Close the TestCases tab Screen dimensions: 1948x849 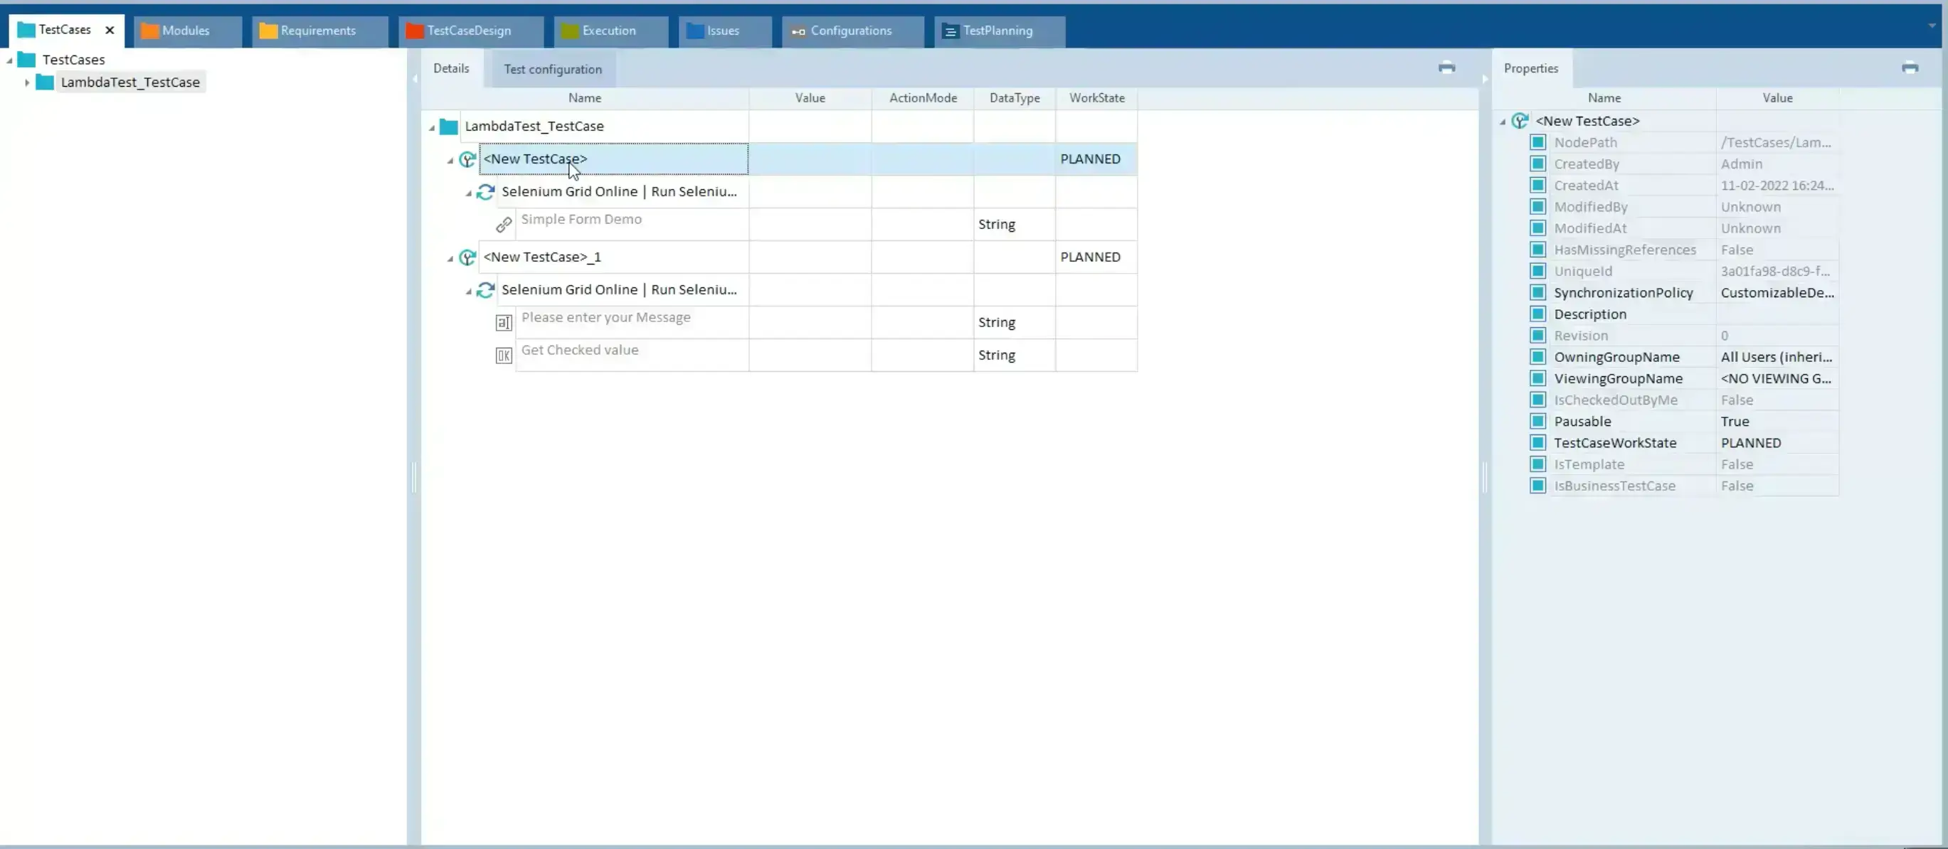click(x=110, y=31)
